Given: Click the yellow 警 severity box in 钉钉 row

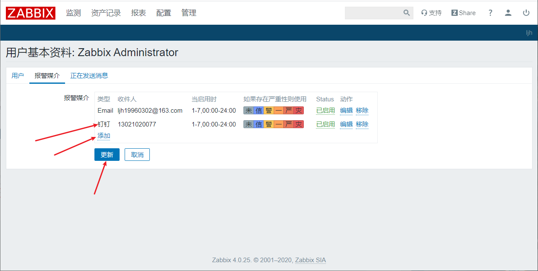Looking at the screenshot, I should coord(269,124).
